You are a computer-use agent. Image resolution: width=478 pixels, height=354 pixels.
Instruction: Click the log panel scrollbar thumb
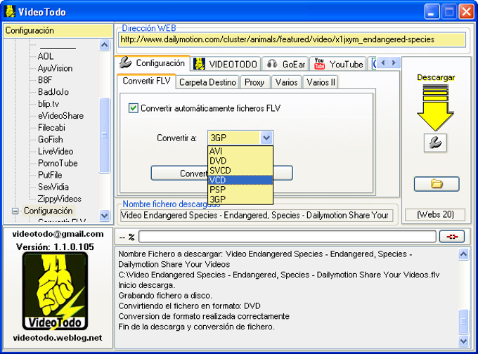click(x=463, y=322)
